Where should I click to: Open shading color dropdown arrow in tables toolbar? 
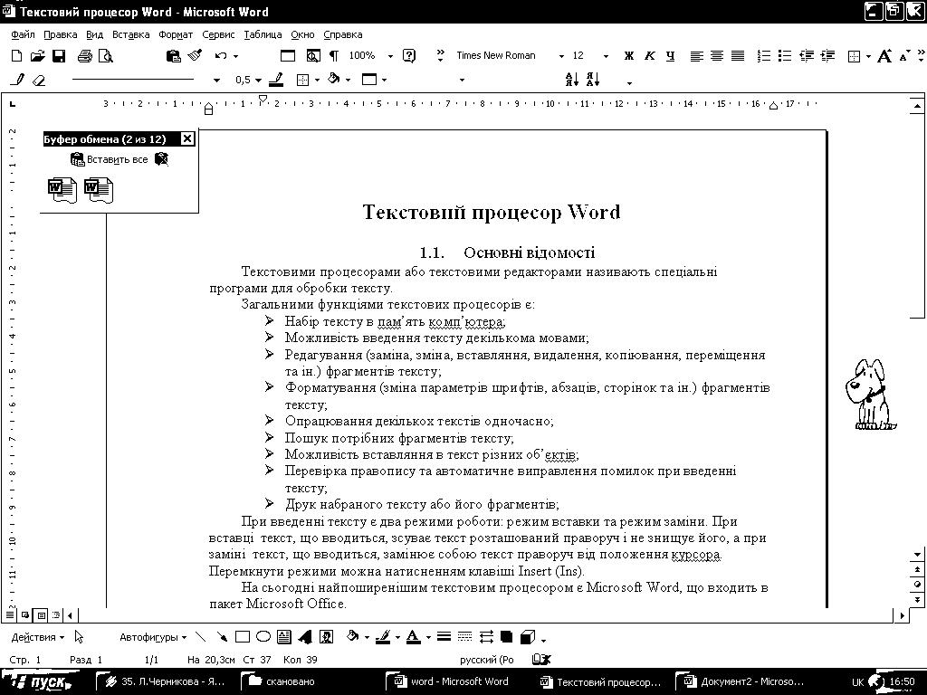click(x=349, y=80)
